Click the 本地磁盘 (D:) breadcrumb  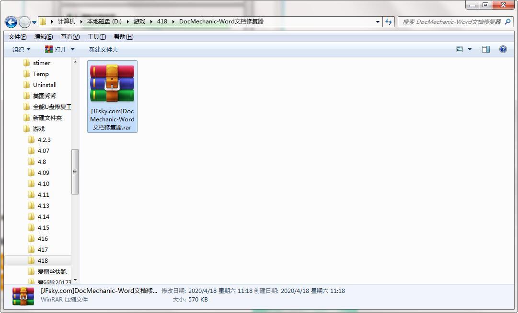click(x=104, y=22)
